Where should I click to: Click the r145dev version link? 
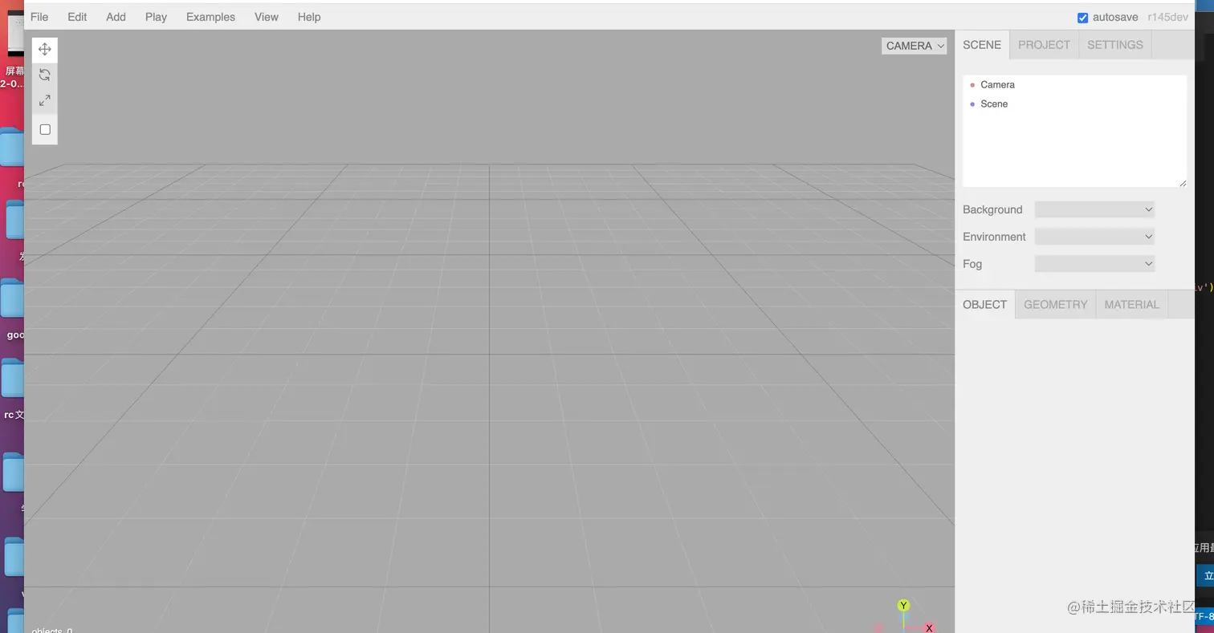coord(1167,17)
